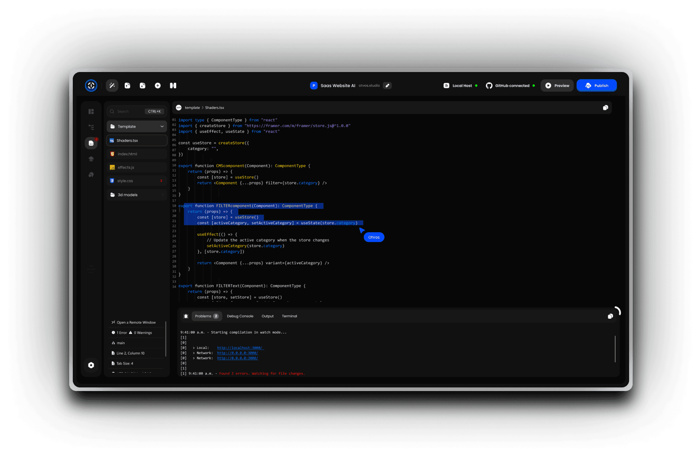Image resolution: width=699 pixels, height=458 pixels.
Task: Click the framer store.js URL string in code
Action: 298,126
